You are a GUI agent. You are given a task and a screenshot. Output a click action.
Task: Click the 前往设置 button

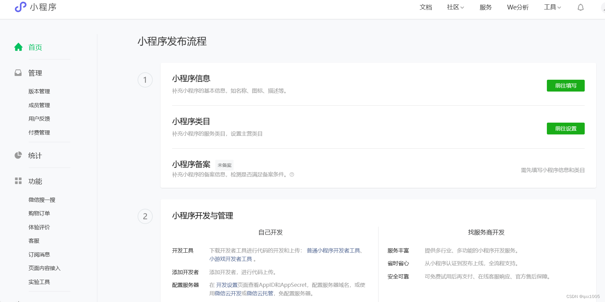coord(565,128)
